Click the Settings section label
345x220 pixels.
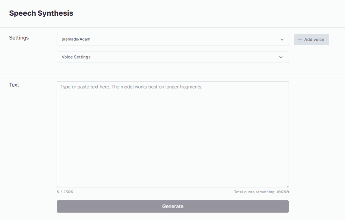pyautogui.click(x=19, y=38)
